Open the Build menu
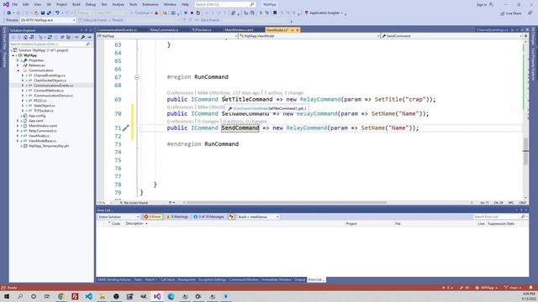This screenshot has height=302, width=538. tap(76, 4)
